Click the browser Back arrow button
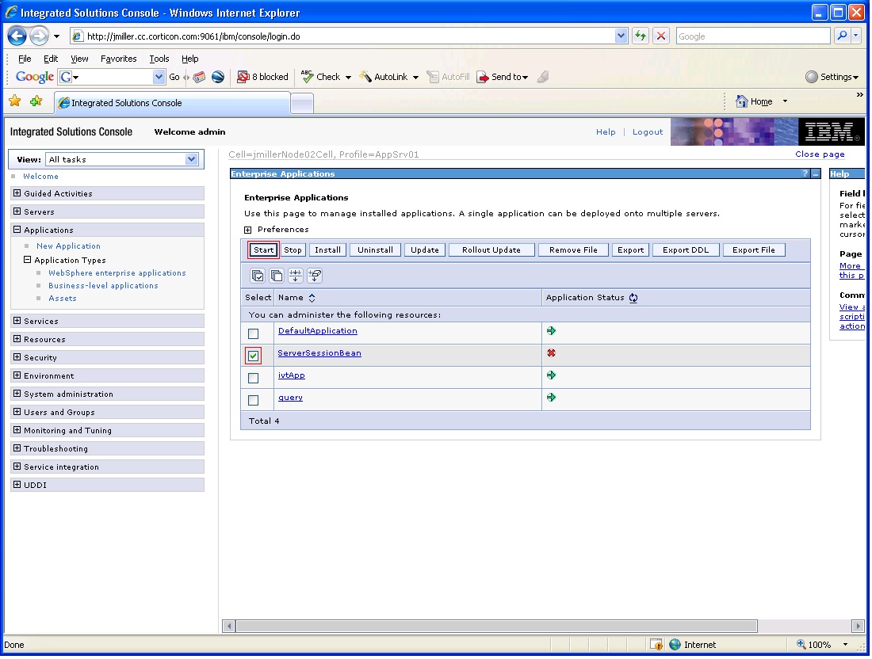872x659 pixels. 17,36
